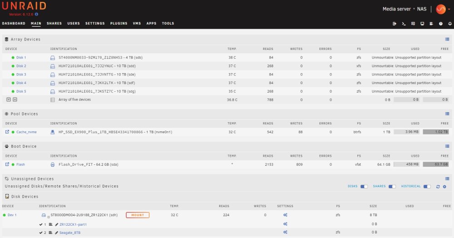Click the pencil icon beside ZR122CK1-part1
Screen dimensions: 454x238
56,224
